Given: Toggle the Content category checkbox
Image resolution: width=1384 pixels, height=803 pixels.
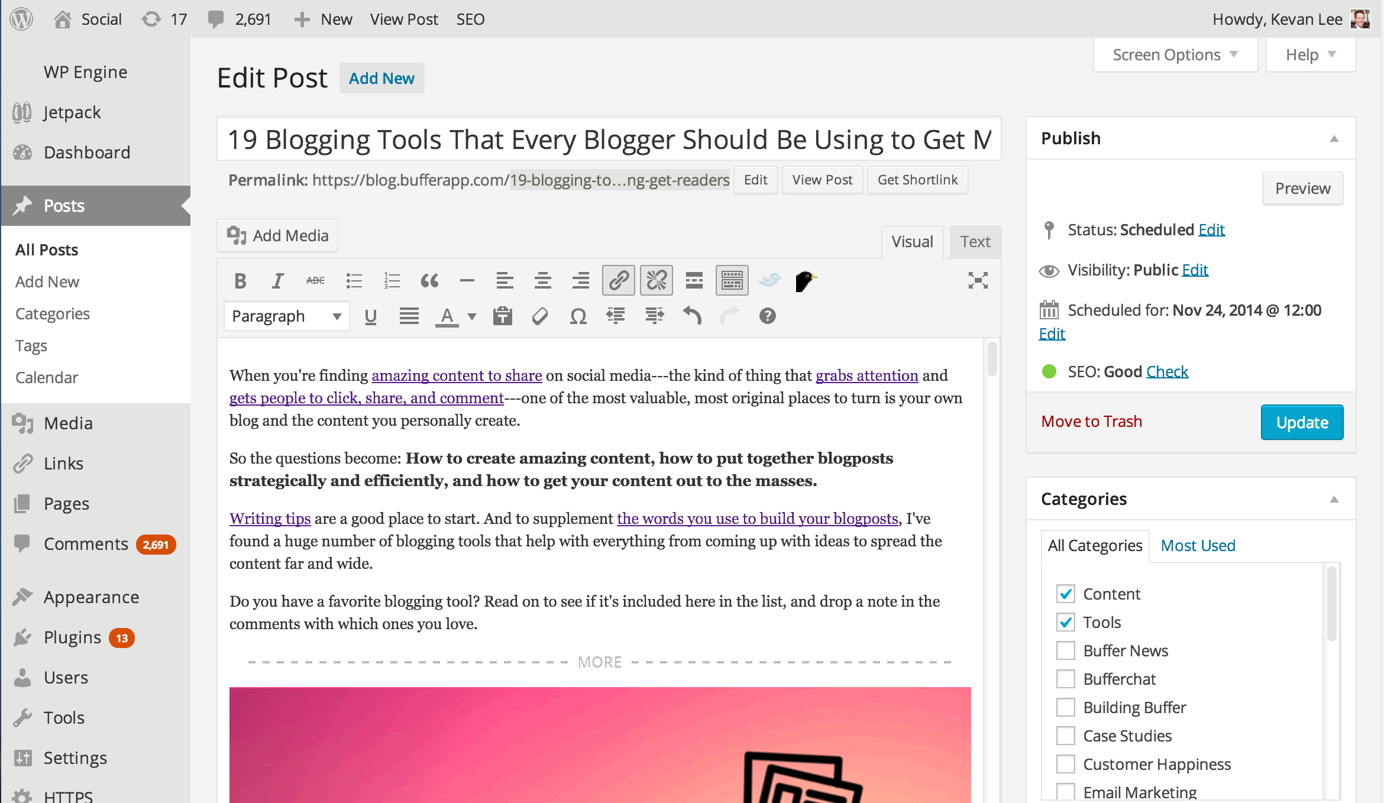Looking at the screenshot, I should click(1065, 594).
